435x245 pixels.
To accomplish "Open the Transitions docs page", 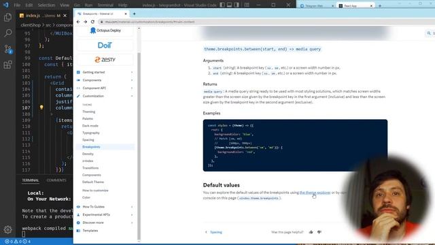I will [x=90, y=168].
